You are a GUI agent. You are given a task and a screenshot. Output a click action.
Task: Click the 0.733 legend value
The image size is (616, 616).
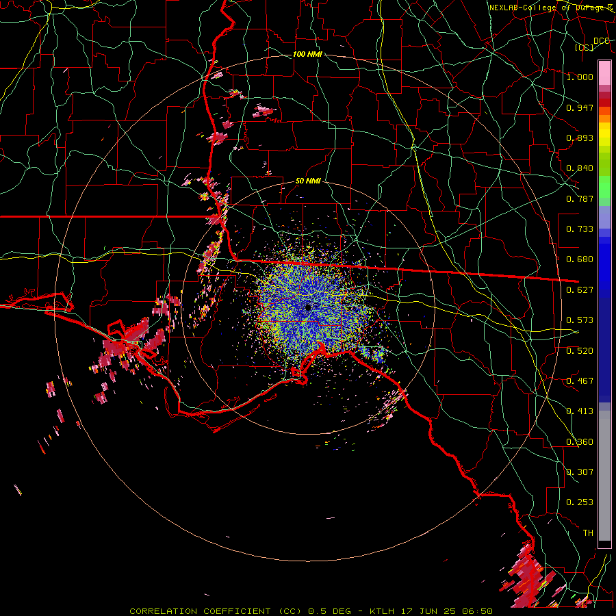[x=580, y=229]
